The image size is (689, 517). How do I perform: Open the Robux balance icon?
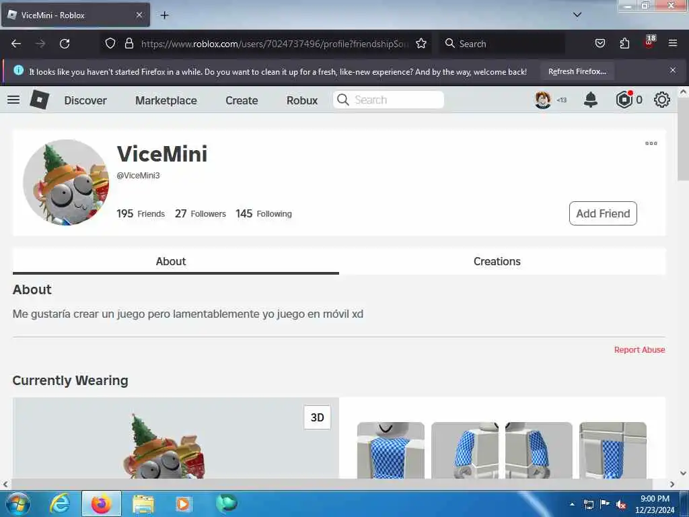coord(624,100)
